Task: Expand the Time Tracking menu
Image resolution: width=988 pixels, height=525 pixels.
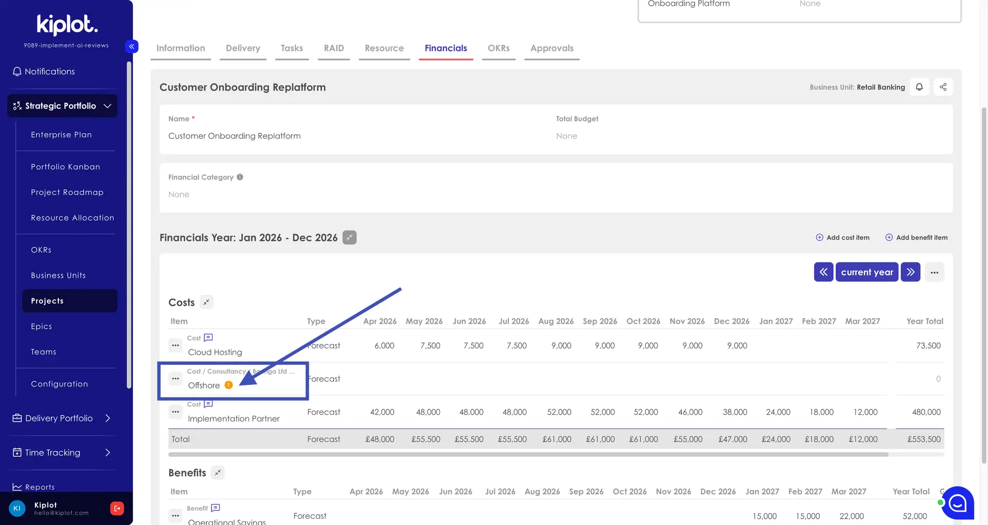Action: (62, 452)
